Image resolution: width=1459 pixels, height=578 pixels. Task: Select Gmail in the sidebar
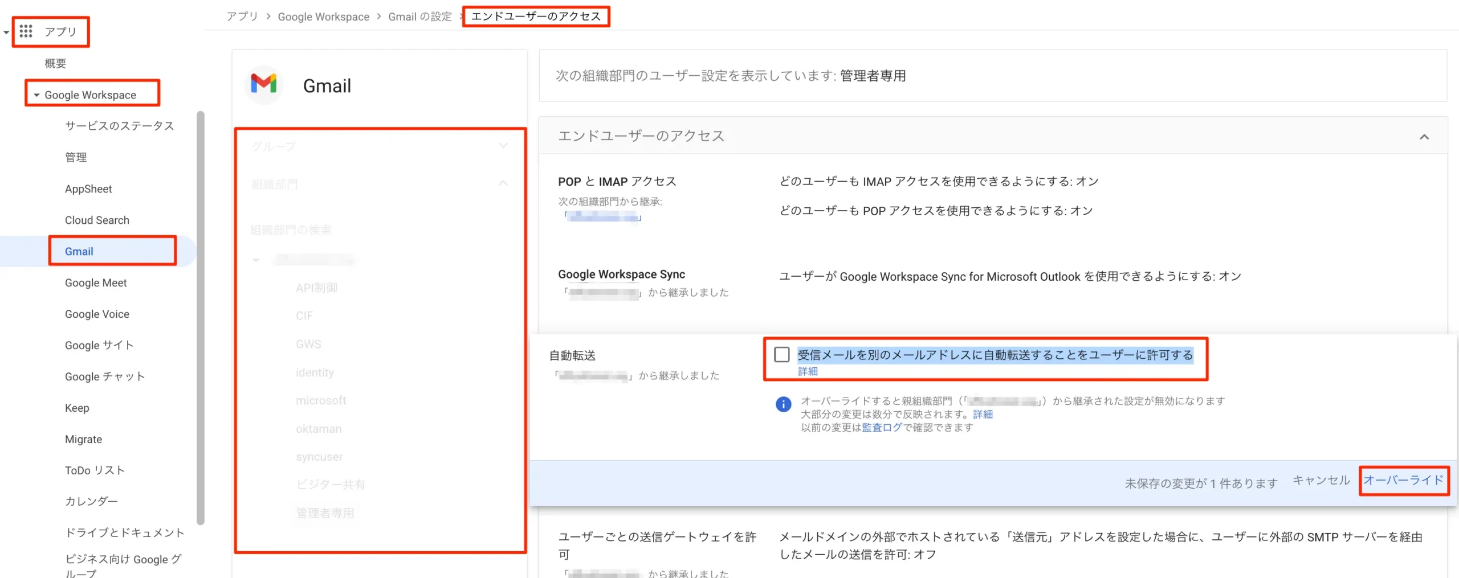[79, 251]
